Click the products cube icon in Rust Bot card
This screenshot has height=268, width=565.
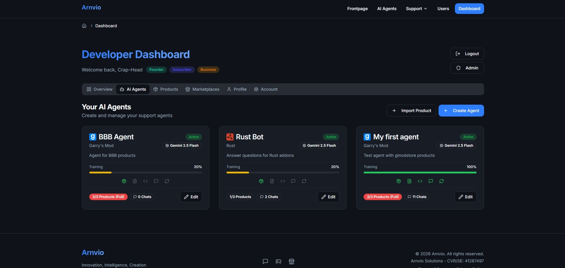pos(261,181)
